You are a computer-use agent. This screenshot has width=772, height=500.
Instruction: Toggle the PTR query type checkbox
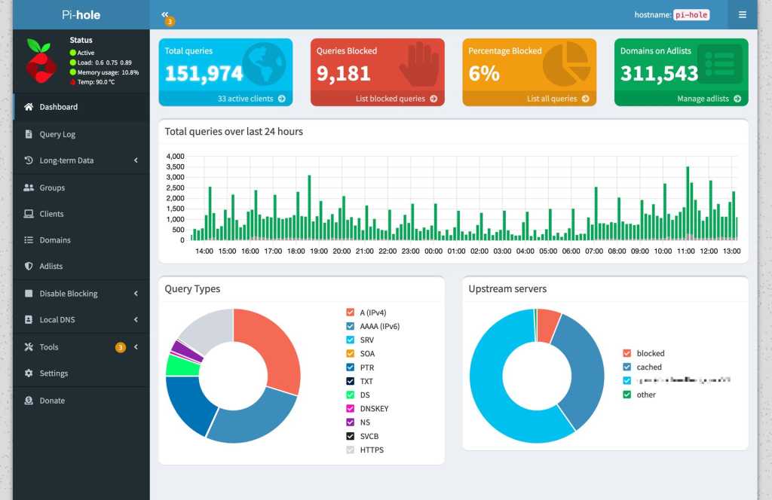click(350, 367)
